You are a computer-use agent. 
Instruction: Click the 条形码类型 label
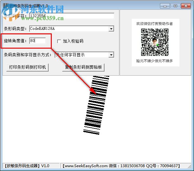click(x=15, y=29)
